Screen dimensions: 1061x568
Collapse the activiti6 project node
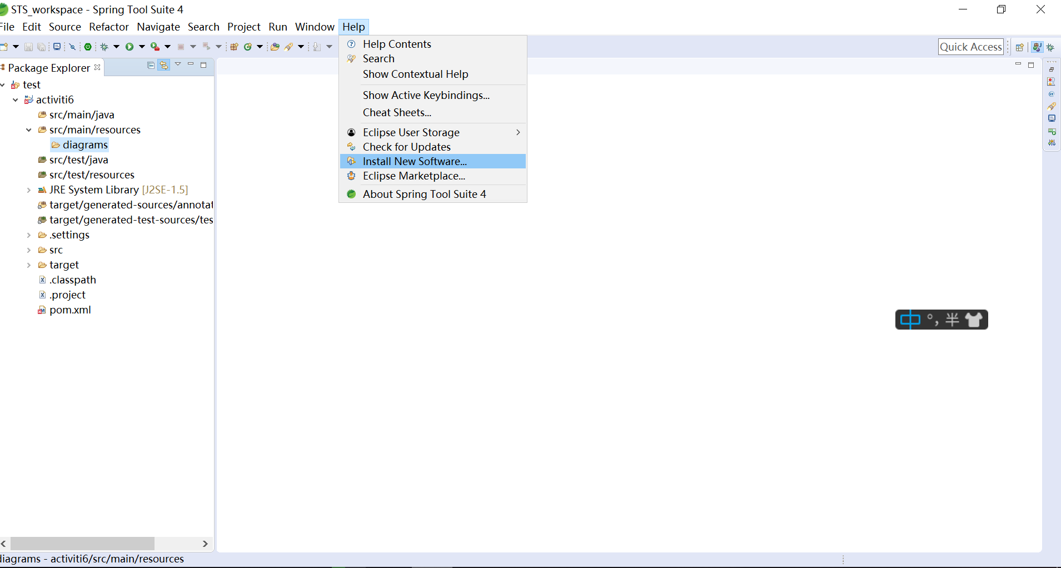[16, 100]
